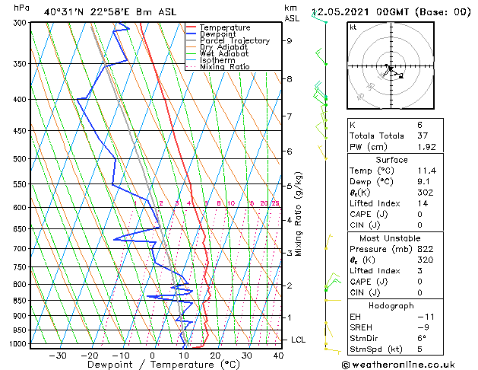Click the surface Temp value 11.4
Image resolution: width=478 pixels, height=370 pixels.
(x=426, y=171)
